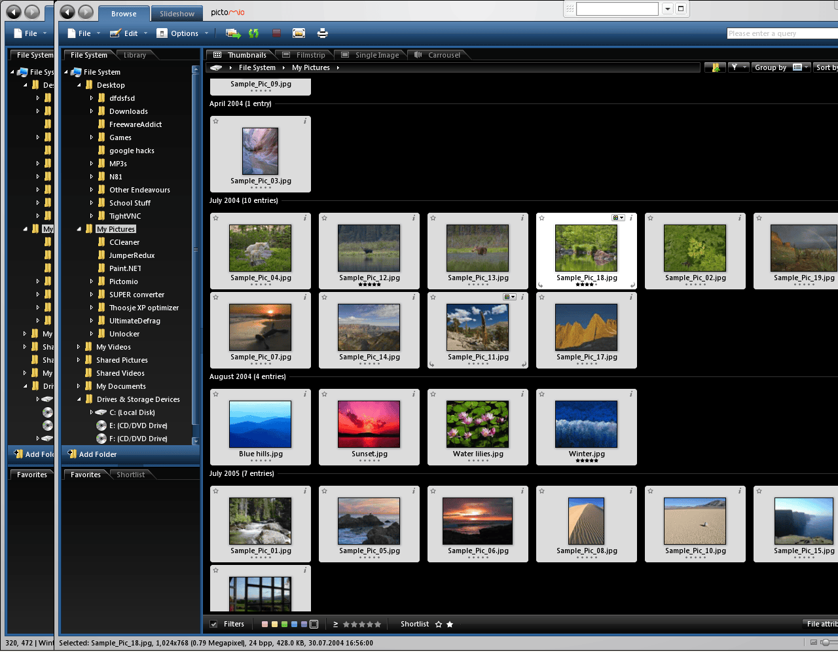The image size is (838, 652).
Task: Expand the My Videos folder node
Action: coord(79,347)
